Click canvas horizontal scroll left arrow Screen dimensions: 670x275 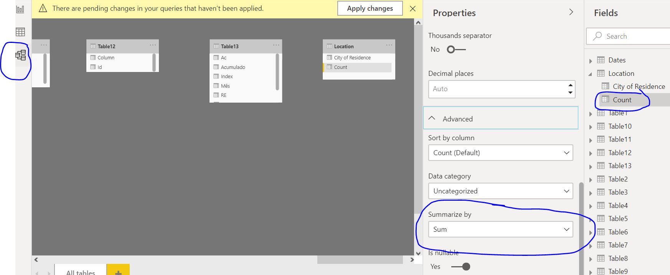(x=36, y=260)
